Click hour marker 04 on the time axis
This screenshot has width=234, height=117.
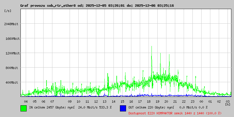point(26,101)
